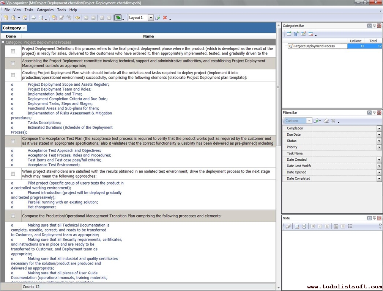The width and height of the screenshot is (383, 291).
Task: Click the bullet list icon in Note panel
Action: (350, 226)
